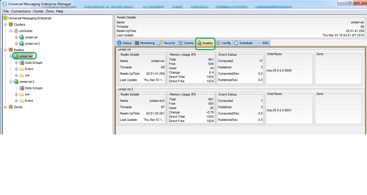
Task: Click the umserver realm icon under umcluster
Action: tap(22, 37)
